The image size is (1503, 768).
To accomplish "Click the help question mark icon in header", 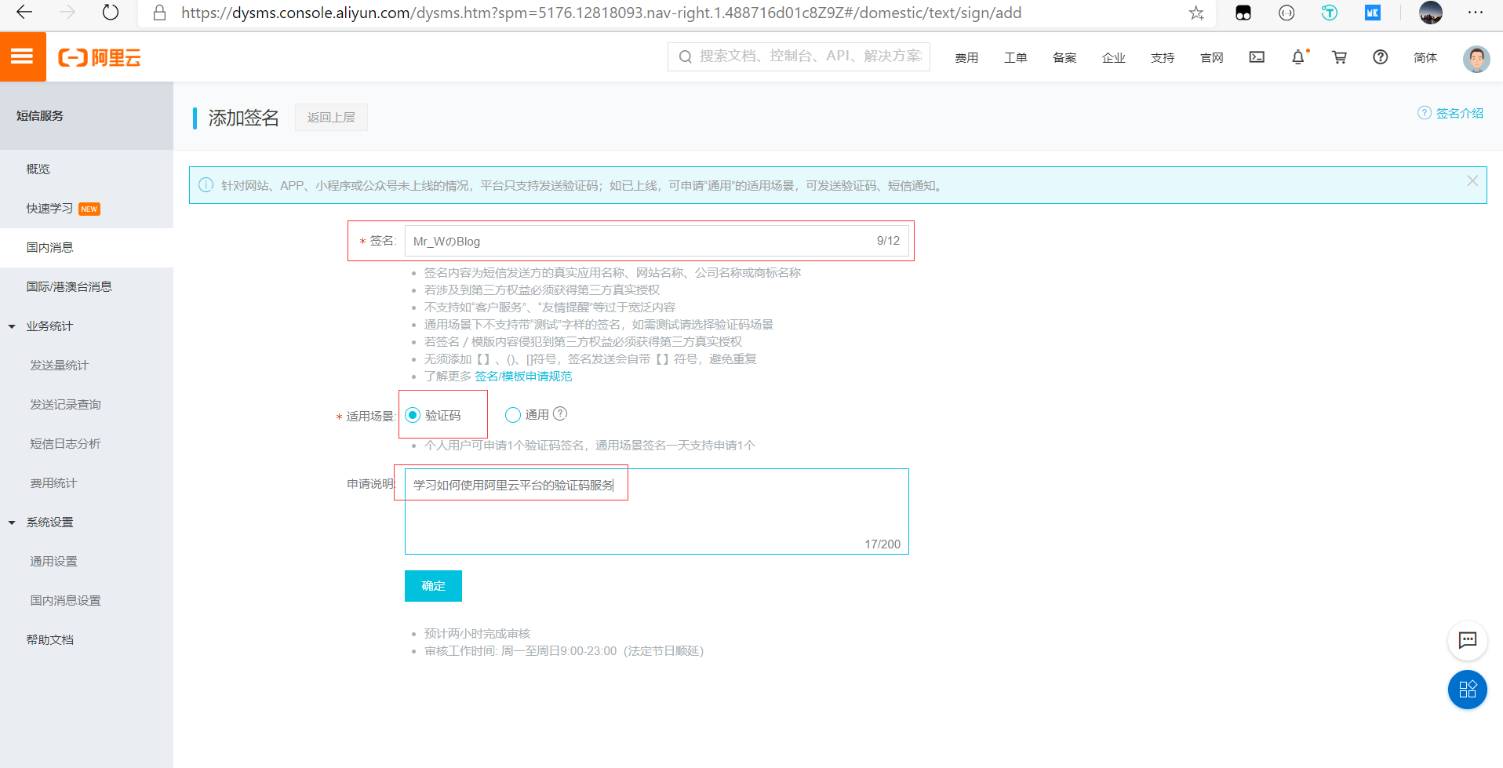I will [x=1381, y=56].
